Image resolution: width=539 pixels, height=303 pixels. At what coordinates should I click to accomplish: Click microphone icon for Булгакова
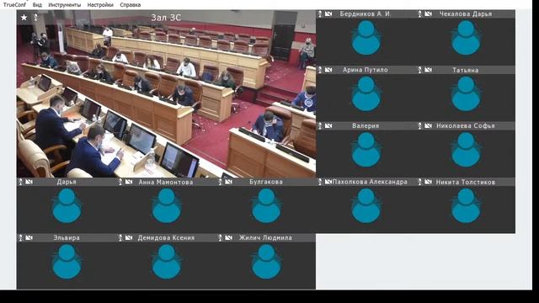[220, 182]
